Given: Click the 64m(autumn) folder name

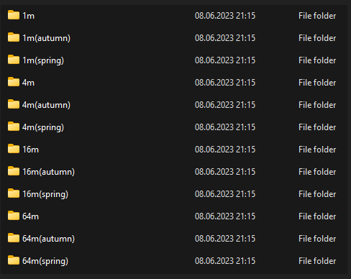Looking at the screenshot, I should point(48,239).
